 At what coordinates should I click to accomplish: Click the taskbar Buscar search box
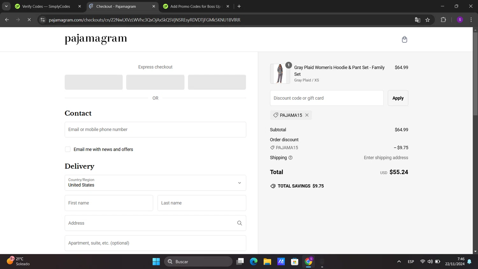click(198, 262)
